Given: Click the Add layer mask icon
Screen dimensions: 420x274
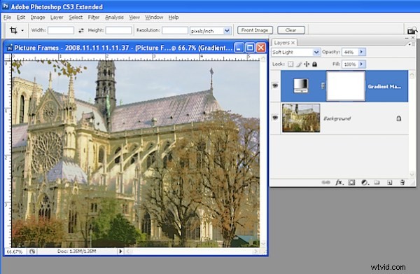Looking at the screenshot, I should 351,182.
